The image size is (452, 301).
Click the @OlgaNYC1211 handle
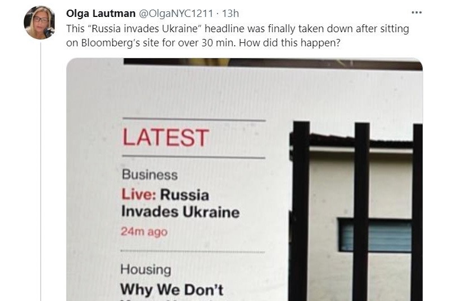[176, 13]
